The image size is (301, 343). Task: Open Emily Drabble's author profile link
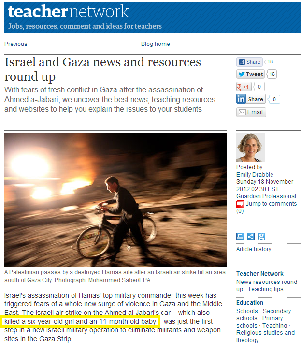pyautogui.click(x=255, y=175)
